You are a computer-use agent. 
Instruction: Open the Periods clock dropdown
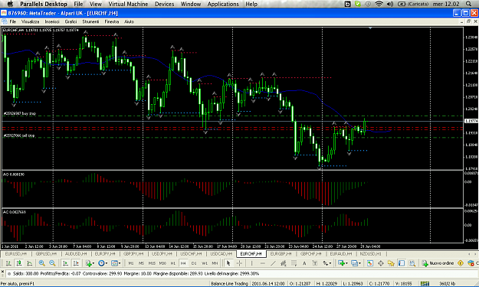(103, 263)
